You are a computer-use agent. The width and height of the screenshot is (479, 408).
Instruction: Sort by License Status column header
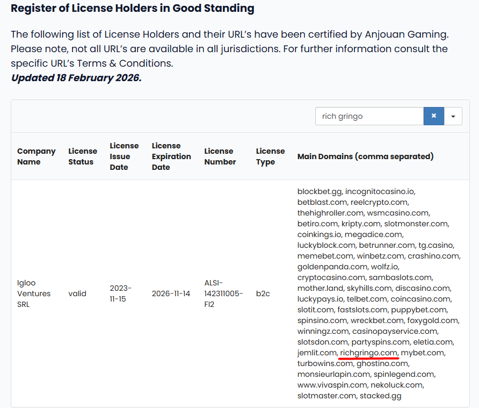(83, 156)
